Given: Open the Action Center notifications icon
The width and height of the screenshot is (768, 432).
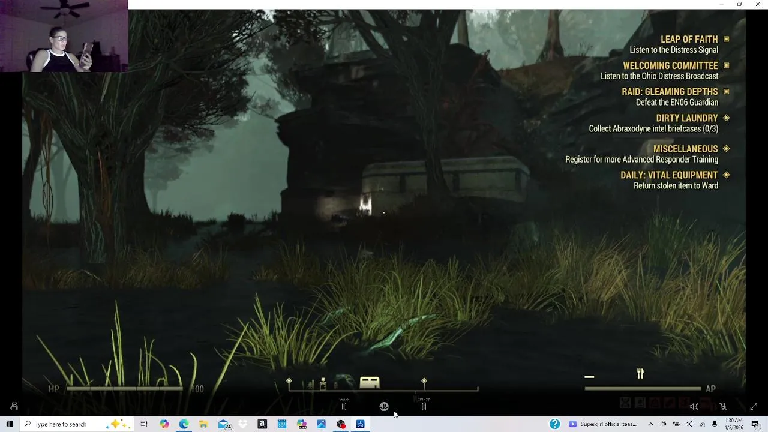Looking at the screenshot, I should (x=755, y=424).
